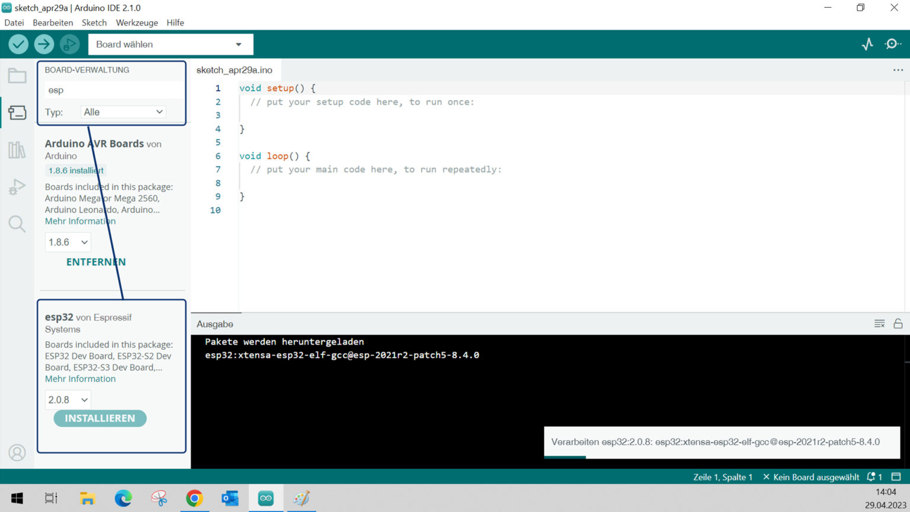Viewport: 910px width, 512px height.
Task: Open the Search sidebar icon
Action: [x=17, y=224]
